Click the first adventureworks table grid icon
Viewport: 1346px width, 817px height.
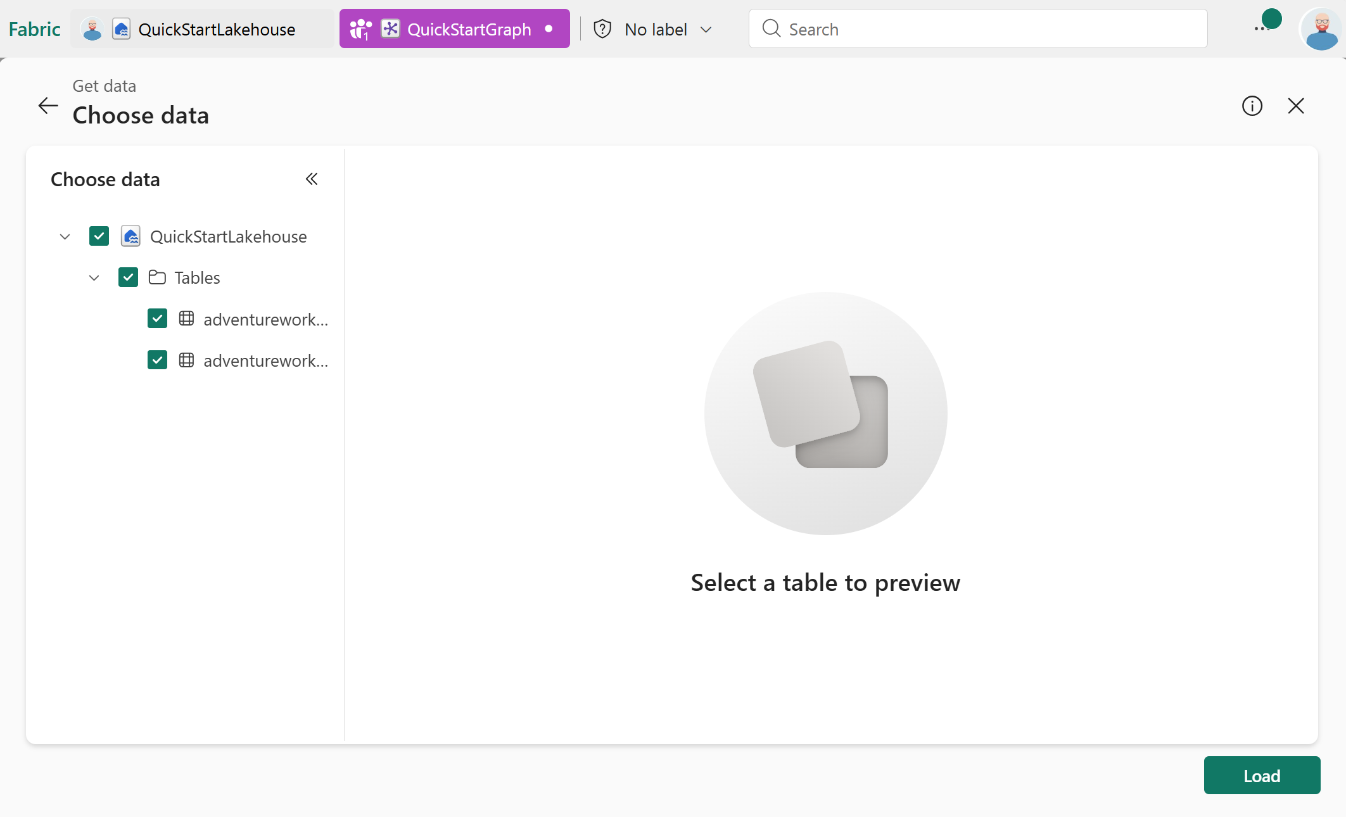[x=186, y=319]
